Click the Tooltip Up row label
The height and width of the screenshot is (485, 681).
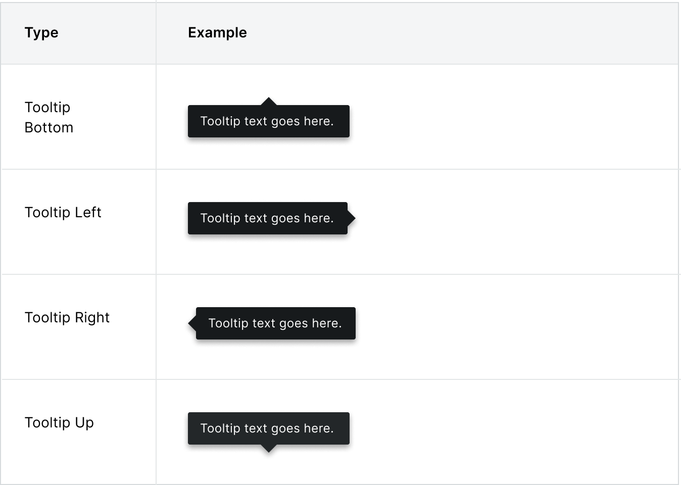[x=60, y=422]
